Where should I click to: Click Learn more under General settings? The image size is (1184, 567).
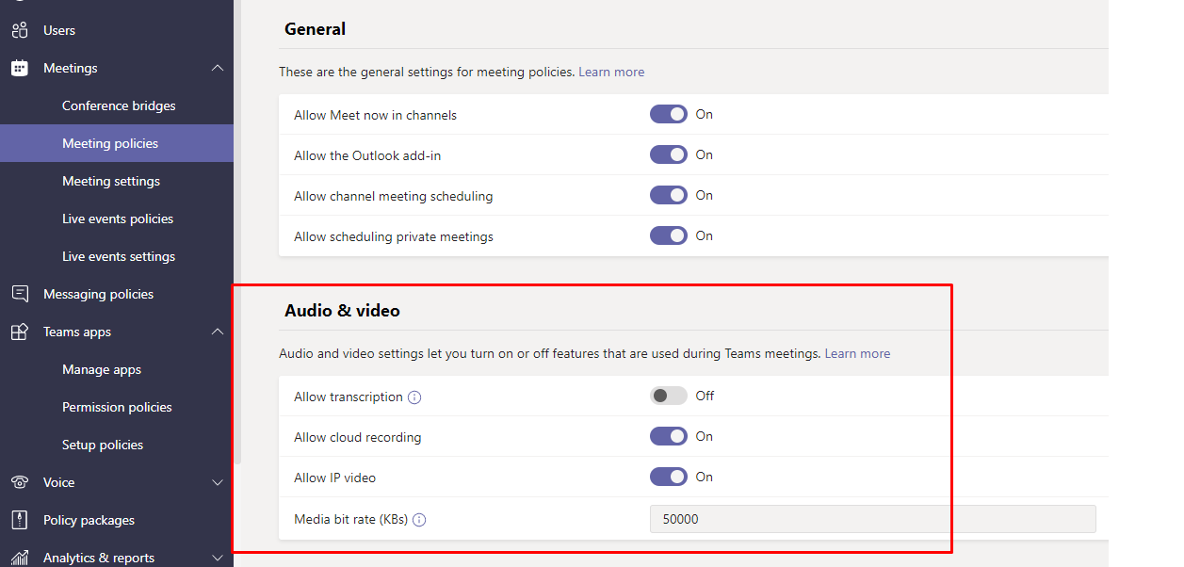[610, 72]
